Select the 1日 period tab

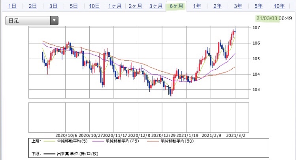point(12,6)
